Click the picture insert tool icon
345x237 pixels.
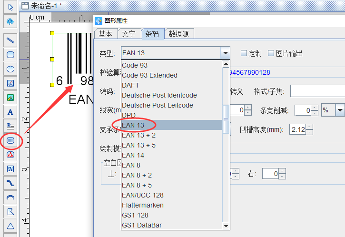[10, 98]
